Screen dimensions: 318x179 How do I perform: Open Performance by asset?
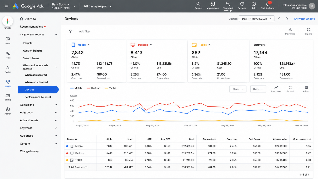38,97
